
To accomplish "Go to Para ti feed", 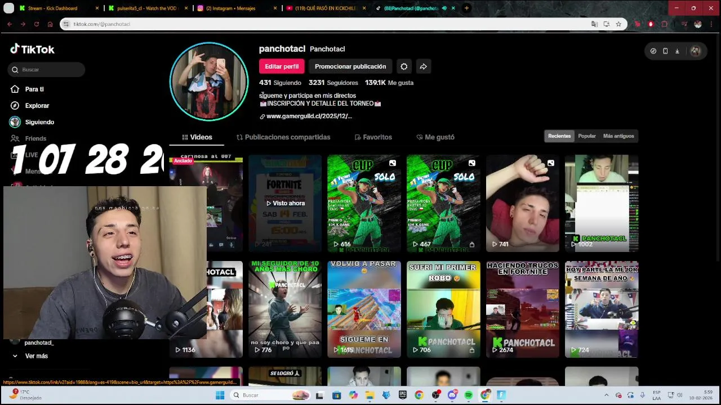I will [27, 89].
